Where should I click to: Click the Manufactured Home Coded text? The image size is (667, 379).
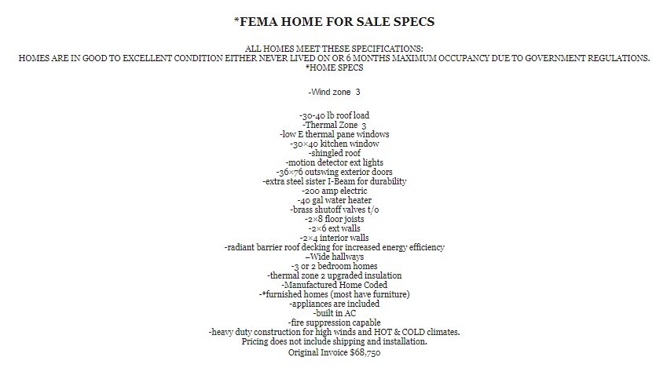pyautogui.click(x=335, y=285)
